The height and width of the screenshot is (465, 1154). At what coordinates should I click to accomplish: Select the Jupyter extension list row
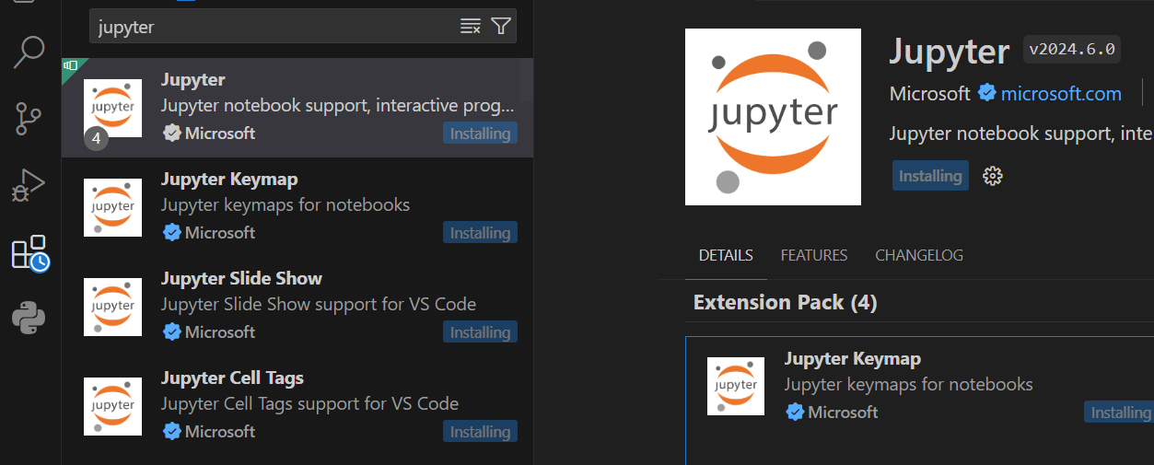coord(297,107)
